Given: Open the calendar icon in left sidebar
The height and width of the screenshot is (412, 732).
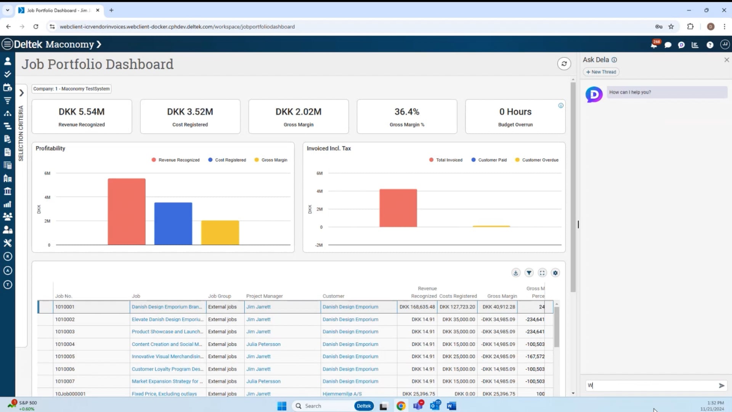Looking at the screenshot, I should click(x=7, y=87).
